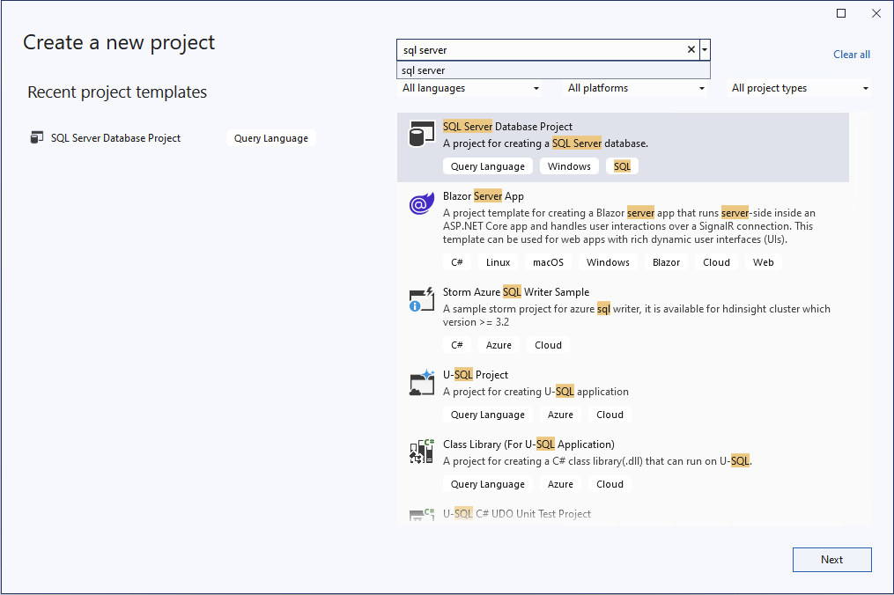
Task: Select the Query Language tag under SQL Server template
Action: [x=488, y=165]
